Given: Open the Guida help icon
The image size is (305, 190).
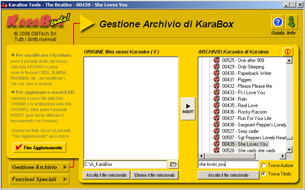Looking at the screenshot, I should click(x=278, y=22).
